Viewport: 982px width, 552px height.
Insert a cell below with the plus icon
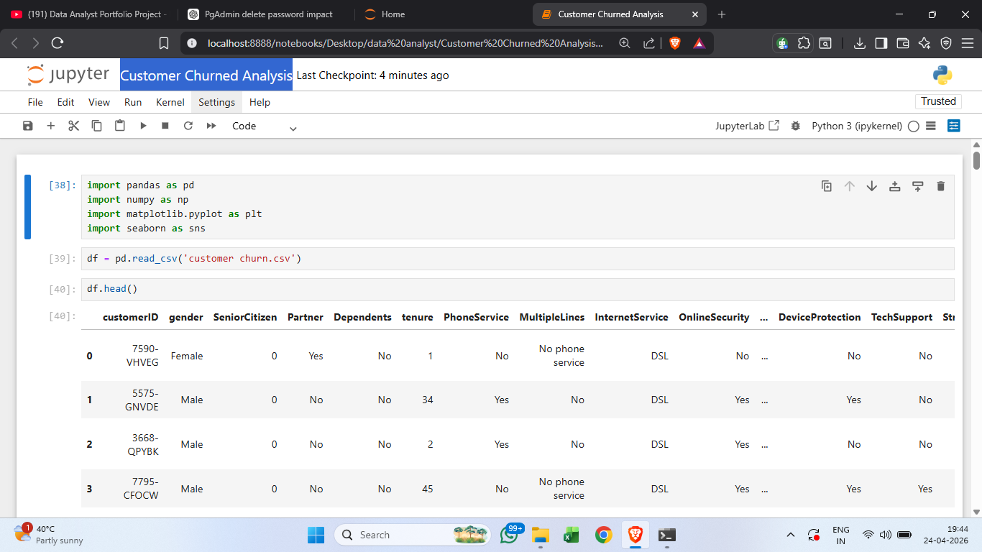51,126
